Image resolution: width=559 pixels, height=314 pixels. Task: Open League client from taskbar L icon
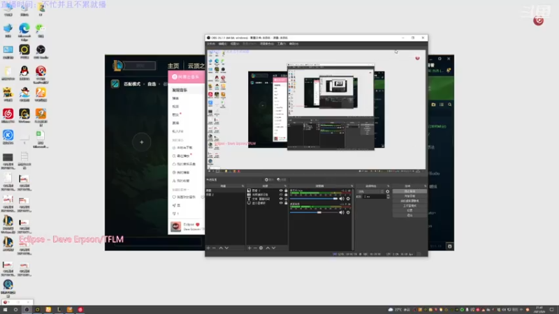(x=59, y=310)
